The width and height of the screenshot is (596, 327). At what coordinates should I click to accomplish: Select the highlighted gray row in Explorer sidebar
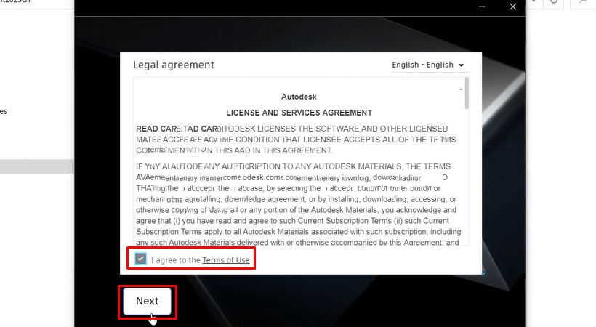(x=37, y=166)
